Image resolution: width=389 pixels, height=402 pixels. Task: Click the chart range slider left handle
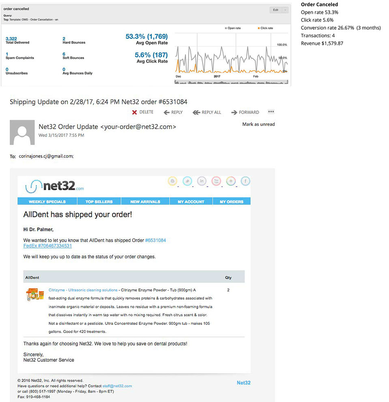(175, 82)
